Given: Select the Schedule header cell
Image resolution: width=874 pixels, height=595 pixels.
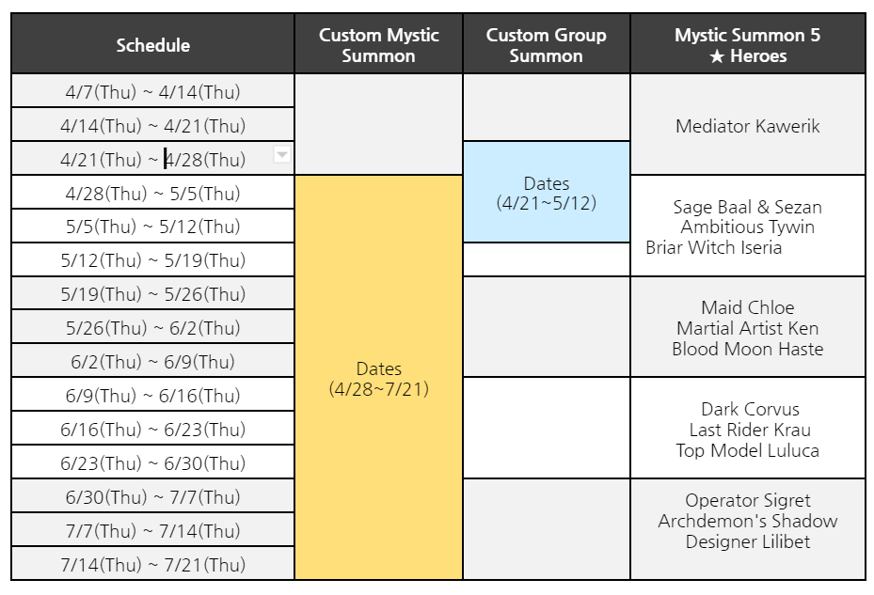Looking at the screenshot, I should coord(152,44).
